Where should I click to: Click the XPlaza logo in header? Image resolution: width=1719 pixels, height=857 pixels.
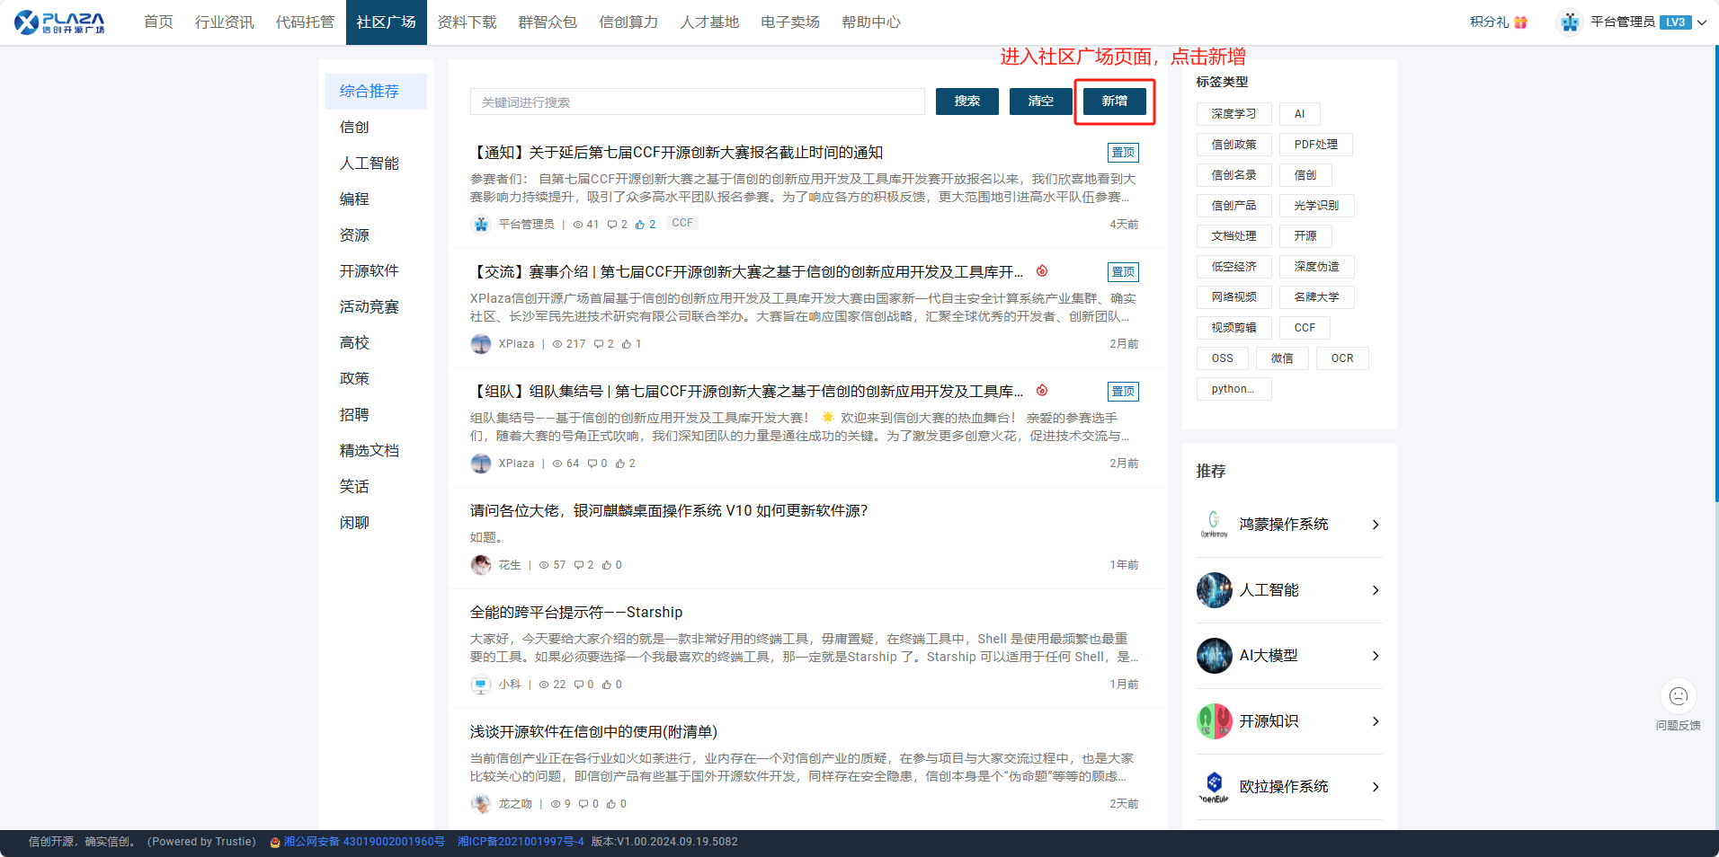click(59, 22)
